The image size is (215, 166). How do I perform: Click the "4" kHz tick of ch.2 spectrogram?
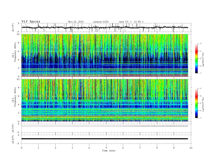click(19, 105)
